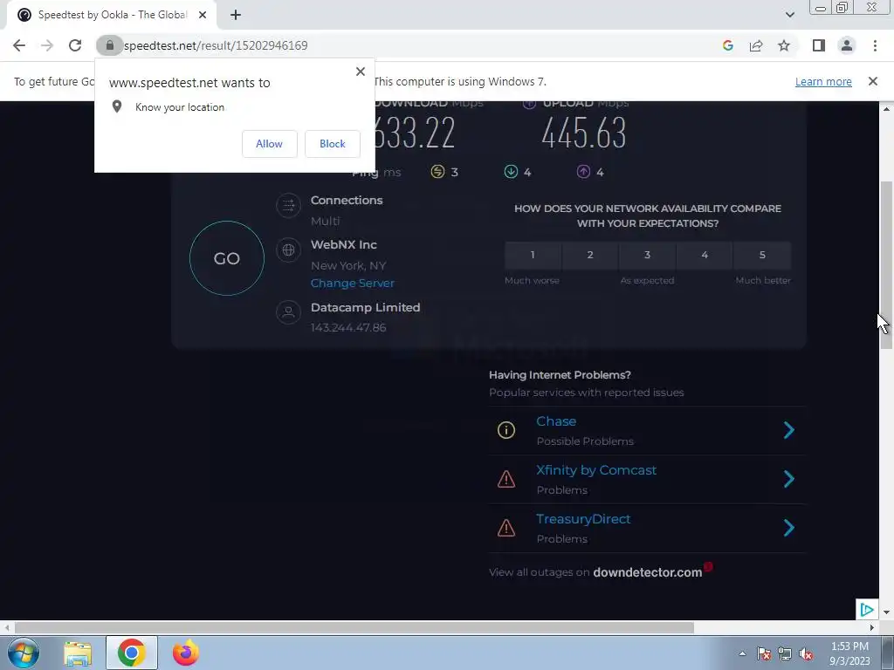894x670 pixels.
Task: Expand the Xfinity by Comcast chevron
Action: (789, 479)
